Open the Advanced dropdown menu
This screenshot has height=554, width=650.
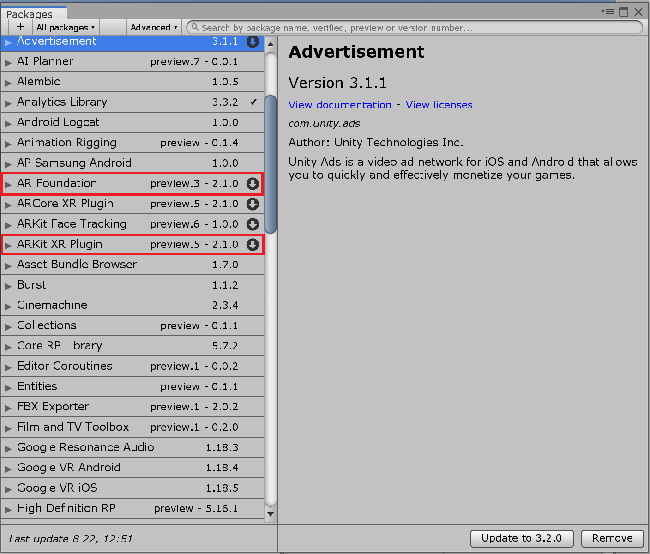tap(154, 28)
